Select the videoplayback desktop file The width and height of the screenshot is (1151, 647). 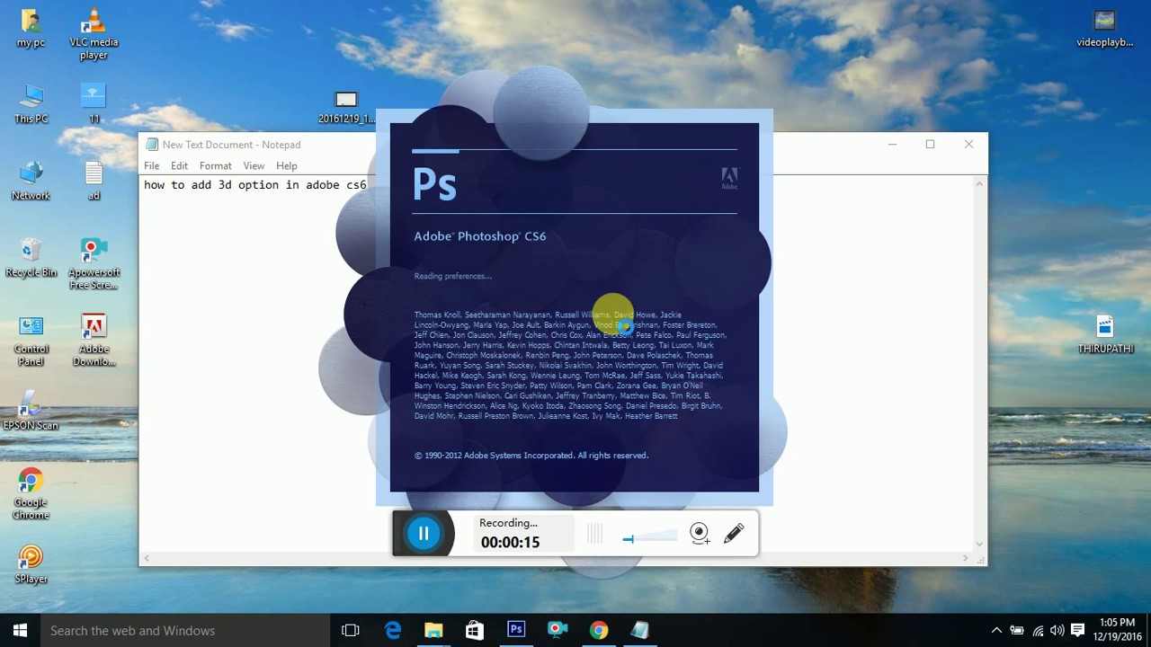1104,28
